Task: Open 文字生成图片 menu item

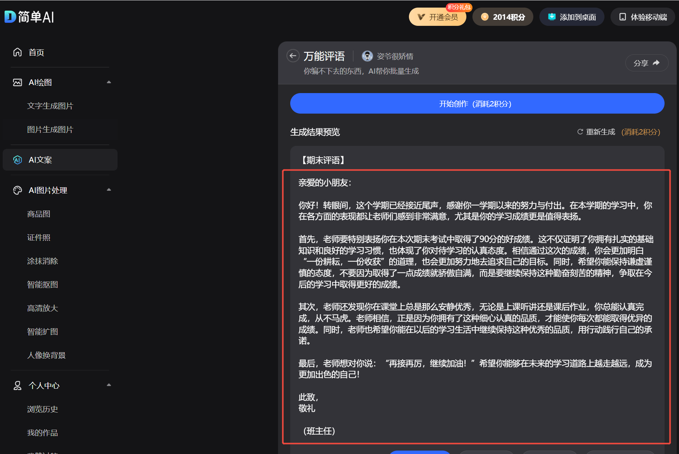Action: pyautogui.click(x=50, y=106)
